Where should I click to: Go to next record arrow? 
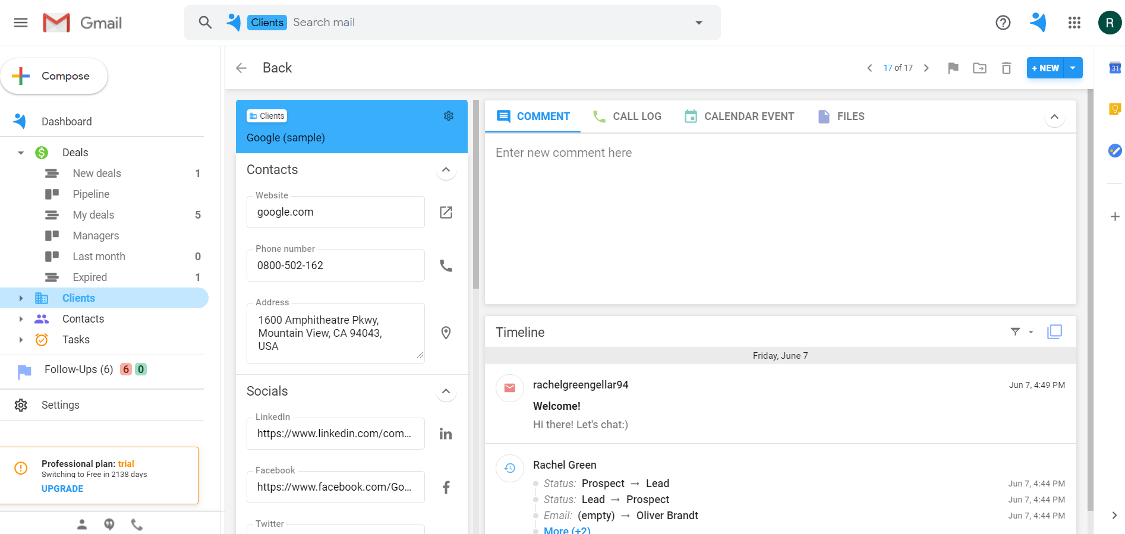point(926,68)
